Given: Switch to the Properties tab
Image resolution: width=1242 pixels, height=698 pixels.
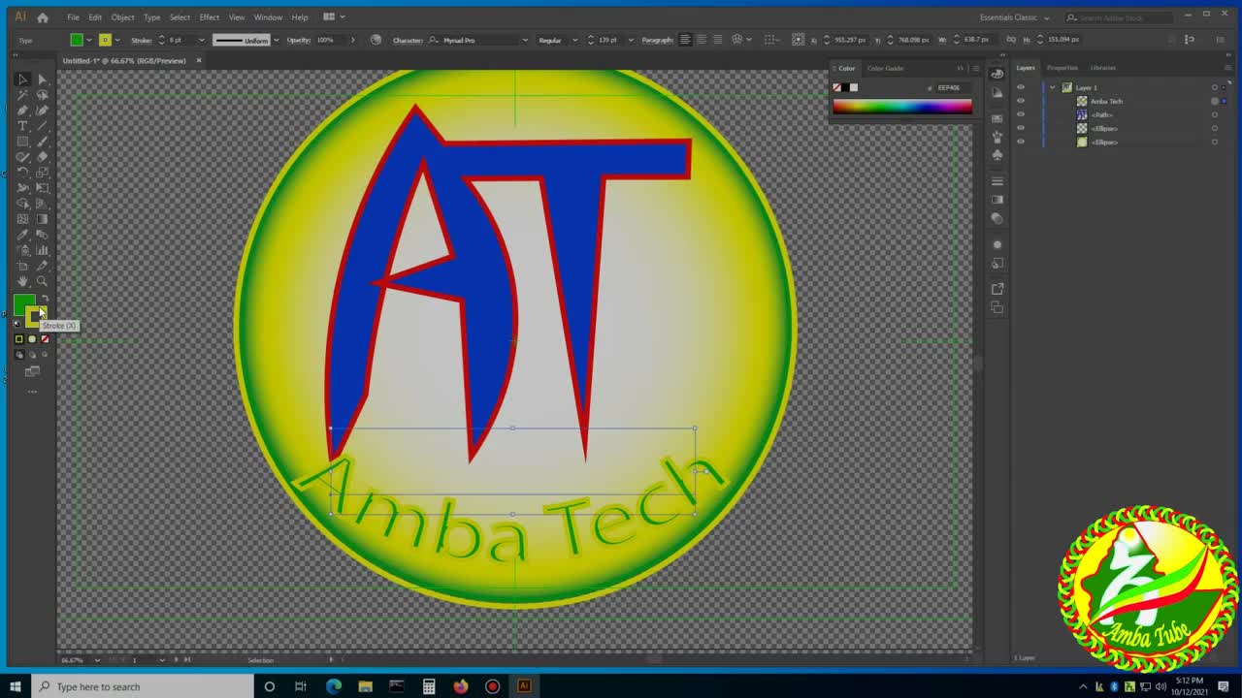Looking at the screenshot, I should click(x=1062, y=68).
